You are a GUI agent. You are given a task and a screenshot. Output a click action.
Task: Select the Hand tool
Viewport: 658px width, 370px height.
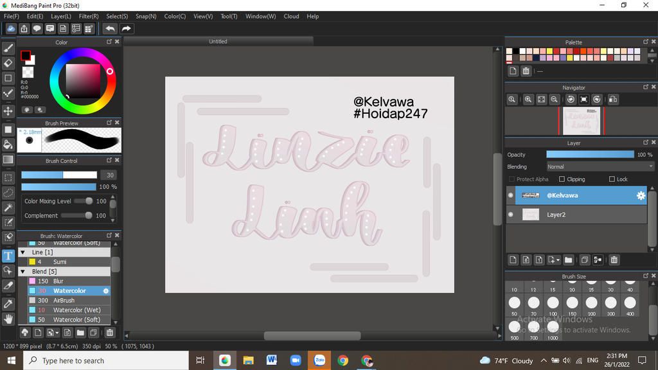[x=8, y=319]
